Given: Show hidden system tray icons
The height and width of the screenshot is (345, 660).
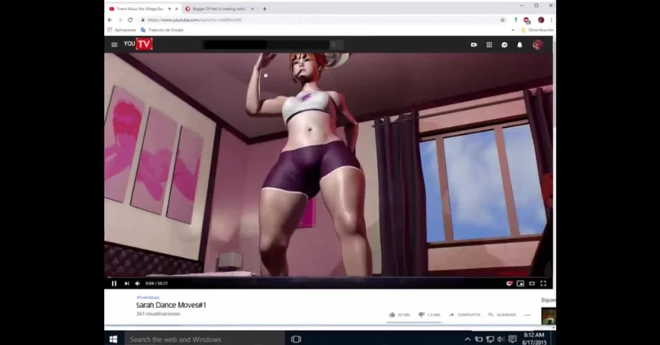Looking at the screenshot, I should (467, 339).
